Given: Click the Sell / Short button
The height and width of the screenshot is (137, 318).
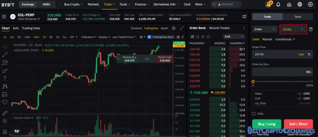Looking at the screenshot, I should click(x=298, y=124).
